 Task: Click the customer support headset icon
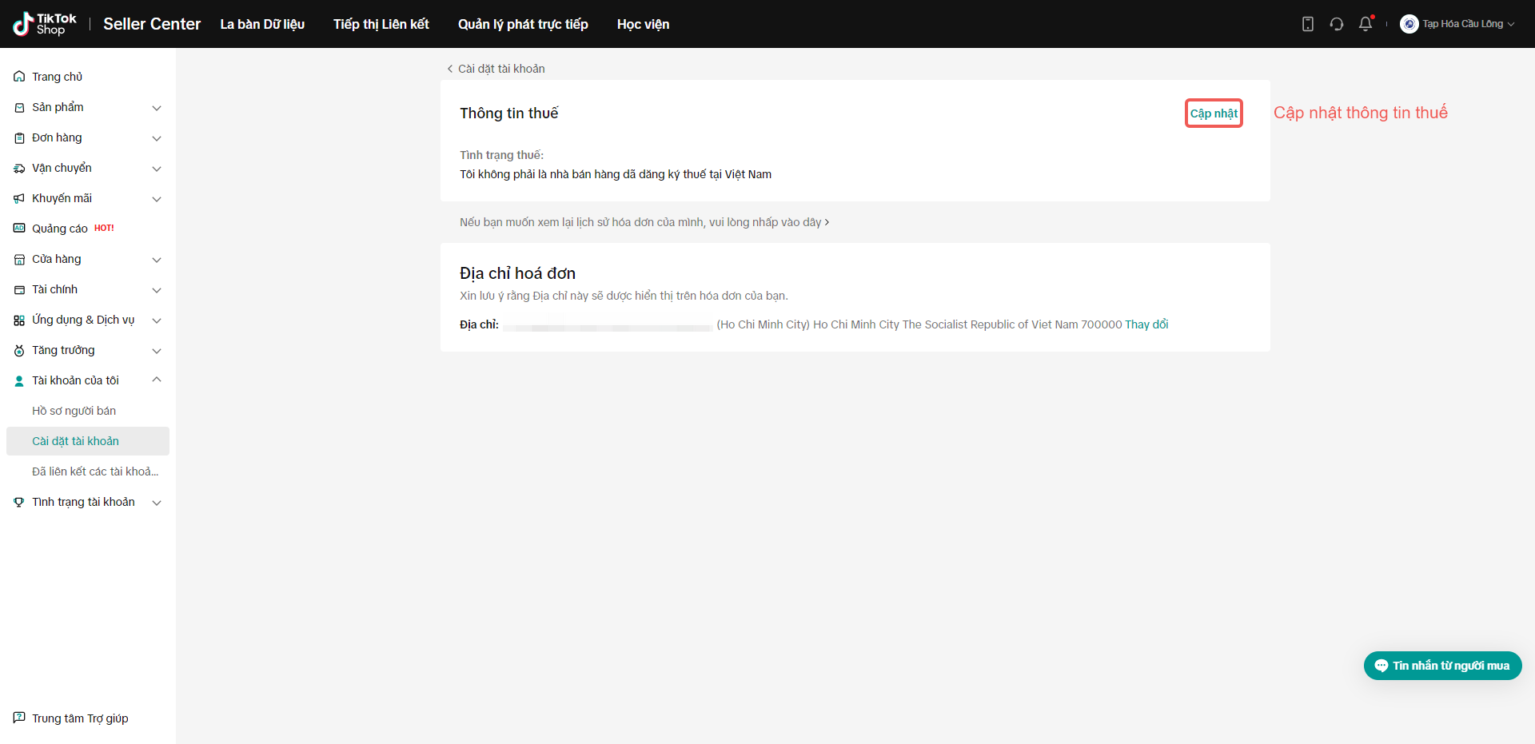point(1337,24)
